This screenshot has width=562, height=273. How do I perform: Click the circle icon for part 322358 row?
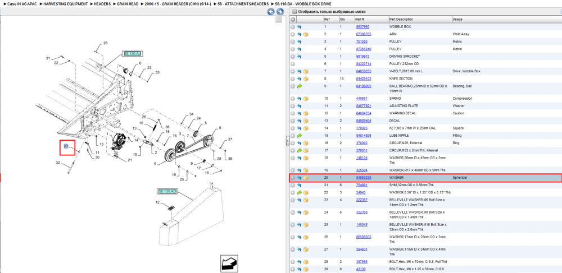(x=293, y=212)
